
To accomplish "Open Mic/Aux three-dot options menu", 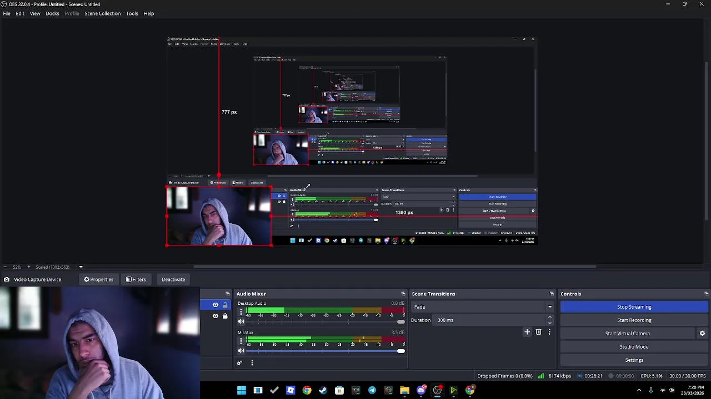I will (x=241, y=341).
